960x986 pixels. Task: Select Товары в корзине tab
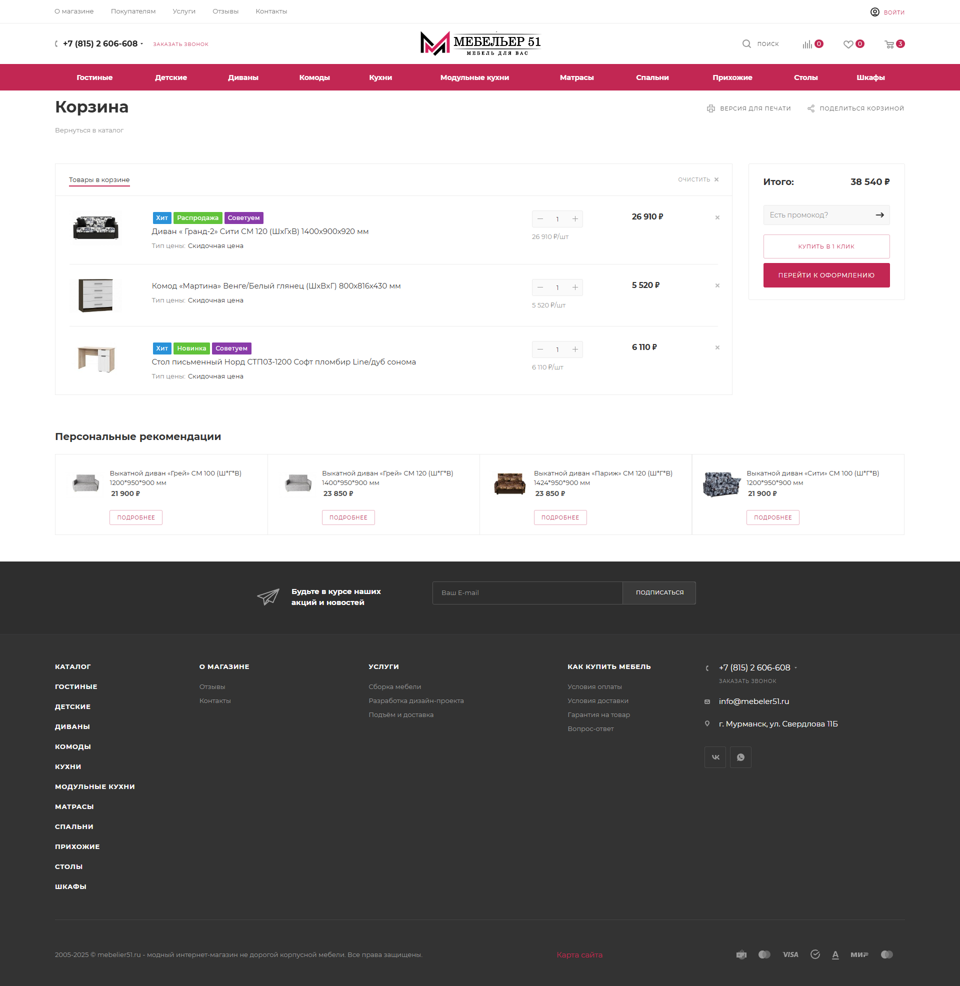click(99, 180)
